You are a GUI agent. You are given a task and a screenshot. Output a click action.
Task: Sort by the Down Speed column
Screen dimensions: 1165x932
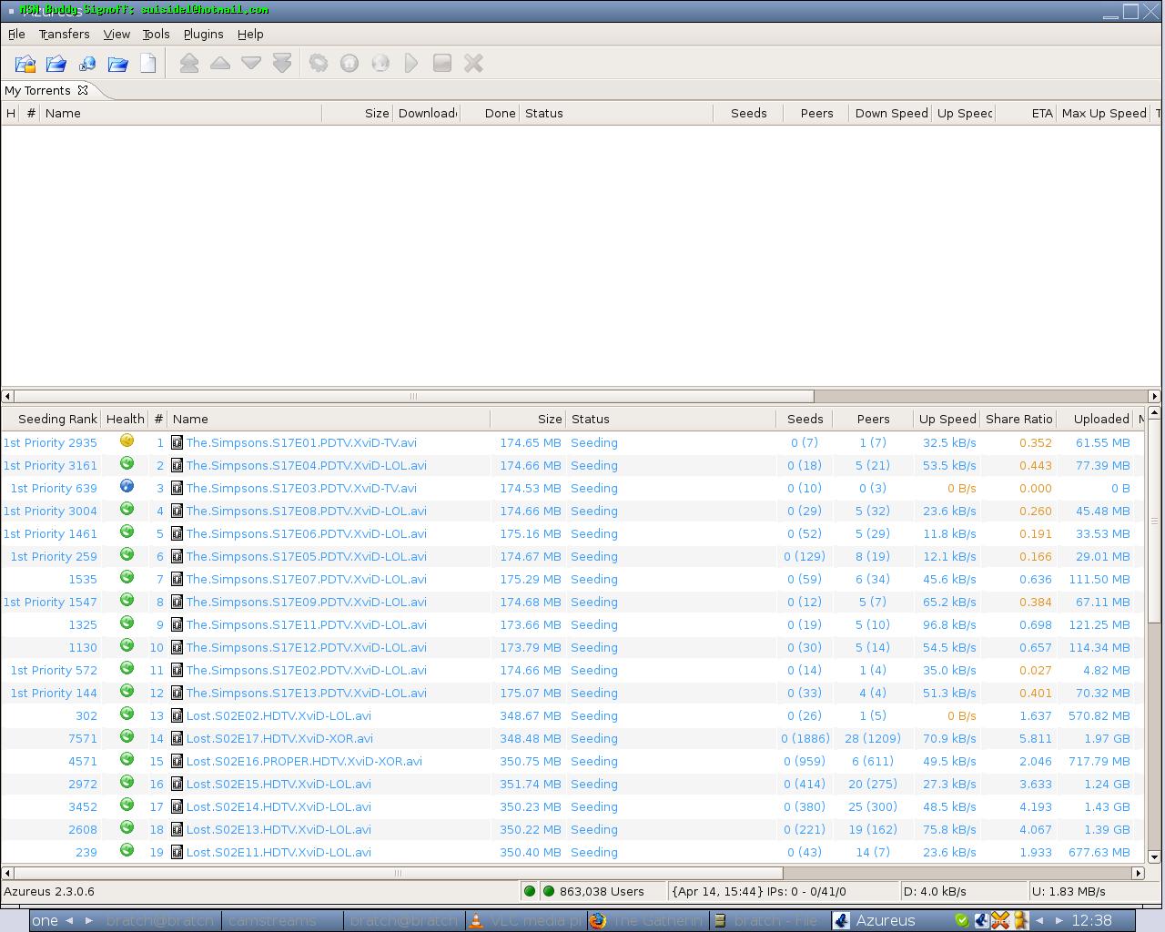[x=891, y=113]
